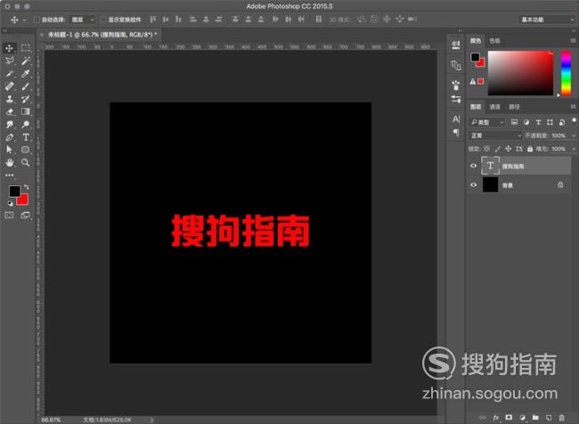
Task: Hide the 背景 background layer eye icon
Action: pos(473,184)
